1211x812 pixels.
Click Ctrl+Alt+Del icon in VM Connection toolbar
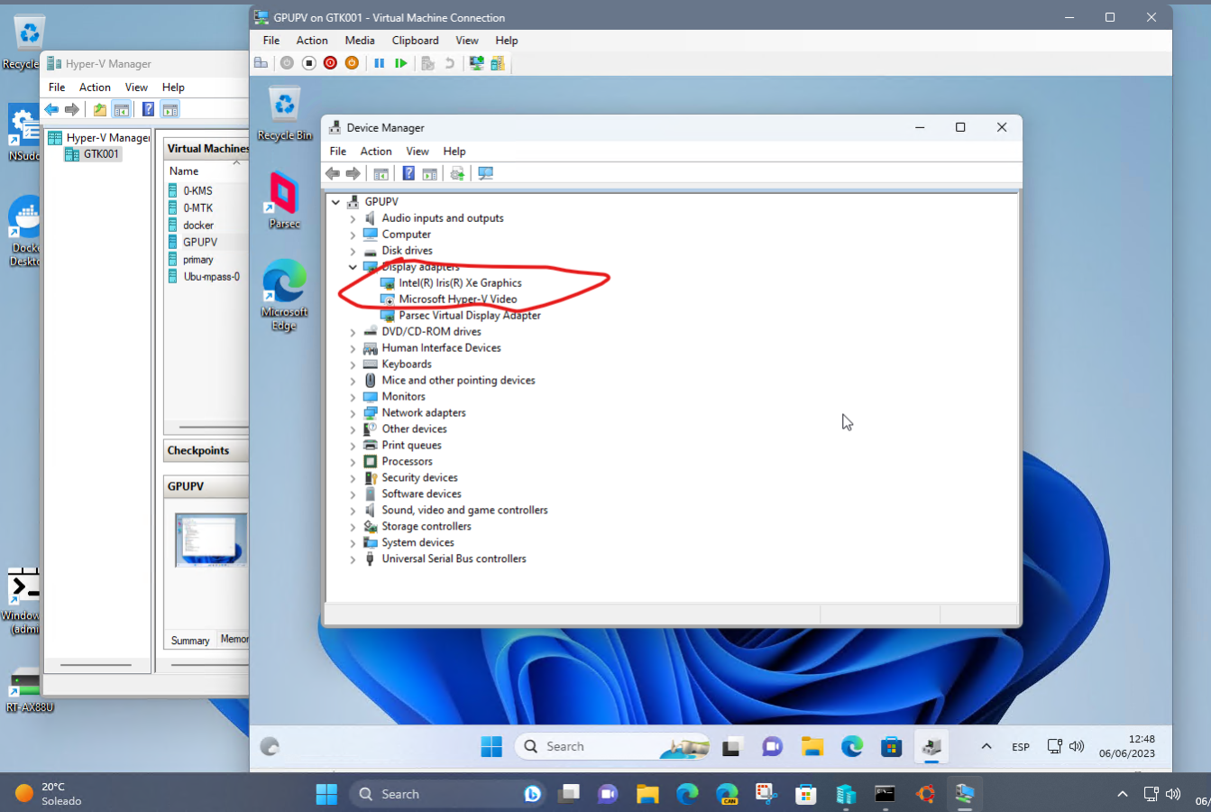pyautogui.click(x=261, y=63)
